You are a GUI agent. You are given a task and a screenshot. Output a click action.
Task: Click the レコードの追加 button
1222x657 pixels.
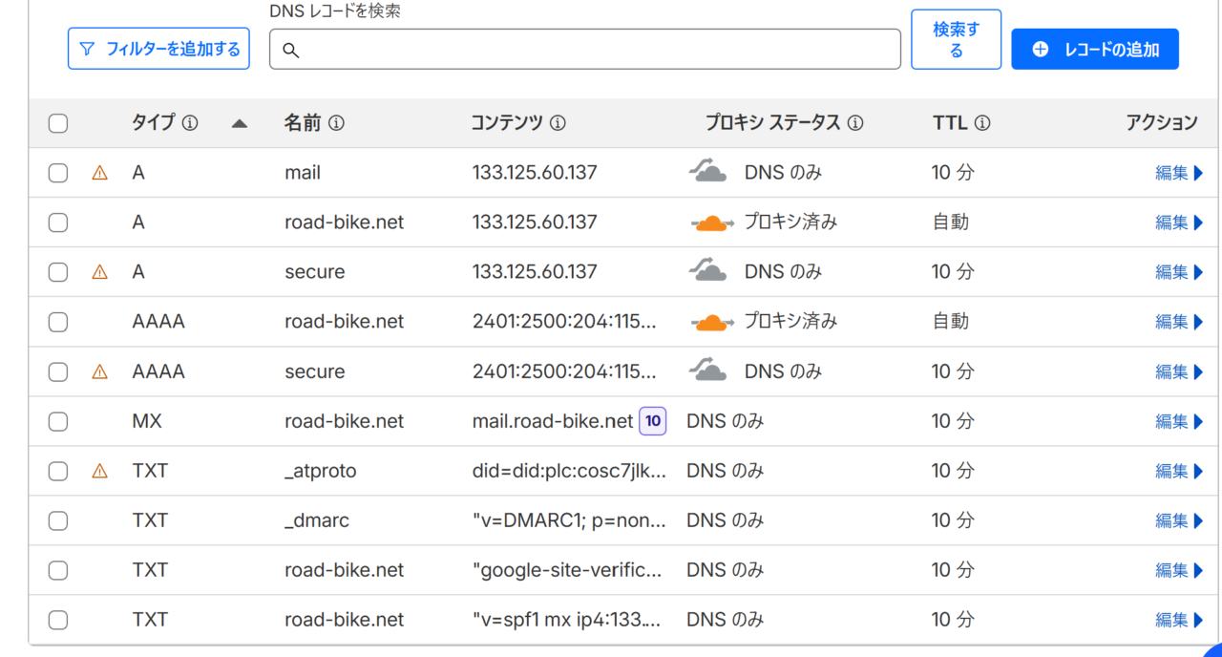1095,49
